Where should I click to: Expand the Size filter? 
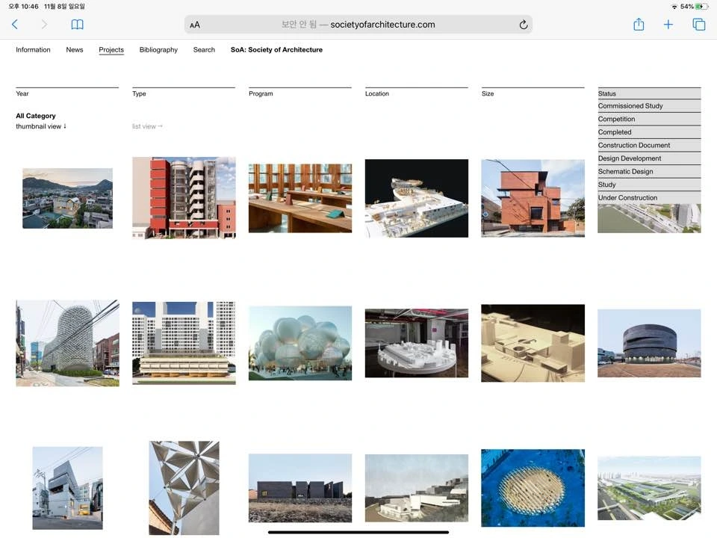(x=533, y=93)
